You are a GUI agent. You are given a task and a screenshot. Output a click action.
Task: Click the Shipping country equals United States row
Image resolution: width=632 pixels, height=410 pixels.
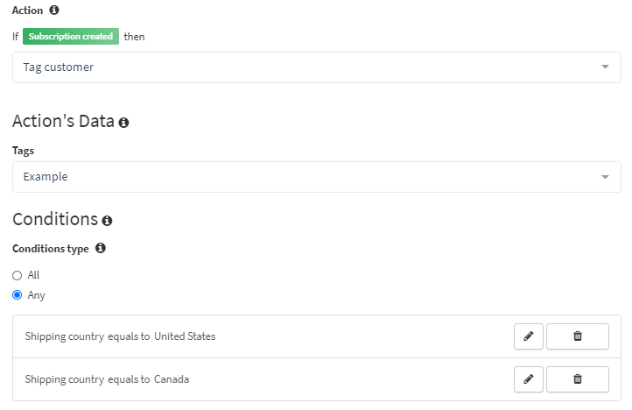coord(316,336)
